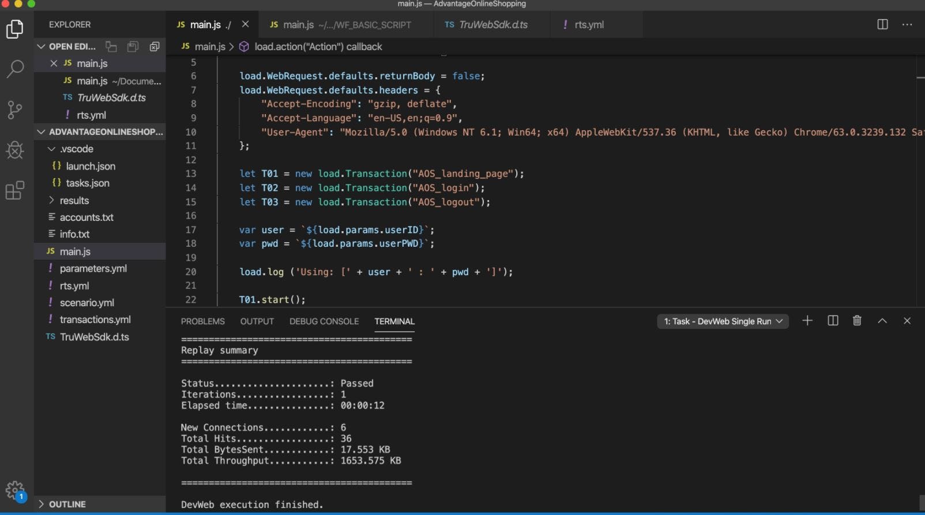Collapse the .vscode folder

coord(76,149)
